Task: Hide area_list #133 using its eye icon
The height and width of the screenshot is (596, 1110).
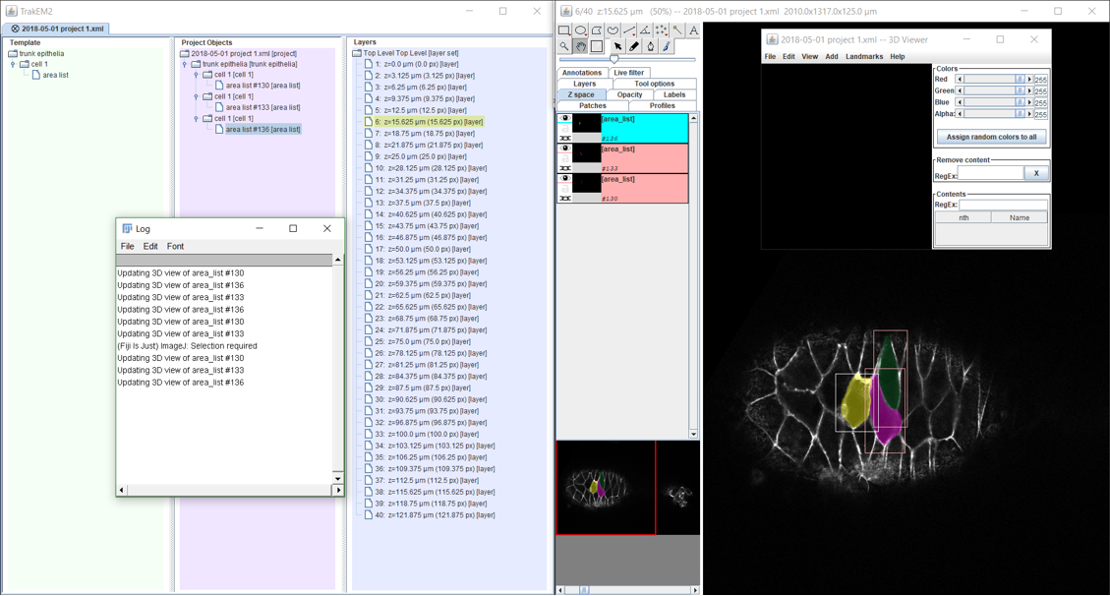Action: (x=565, y=149)
